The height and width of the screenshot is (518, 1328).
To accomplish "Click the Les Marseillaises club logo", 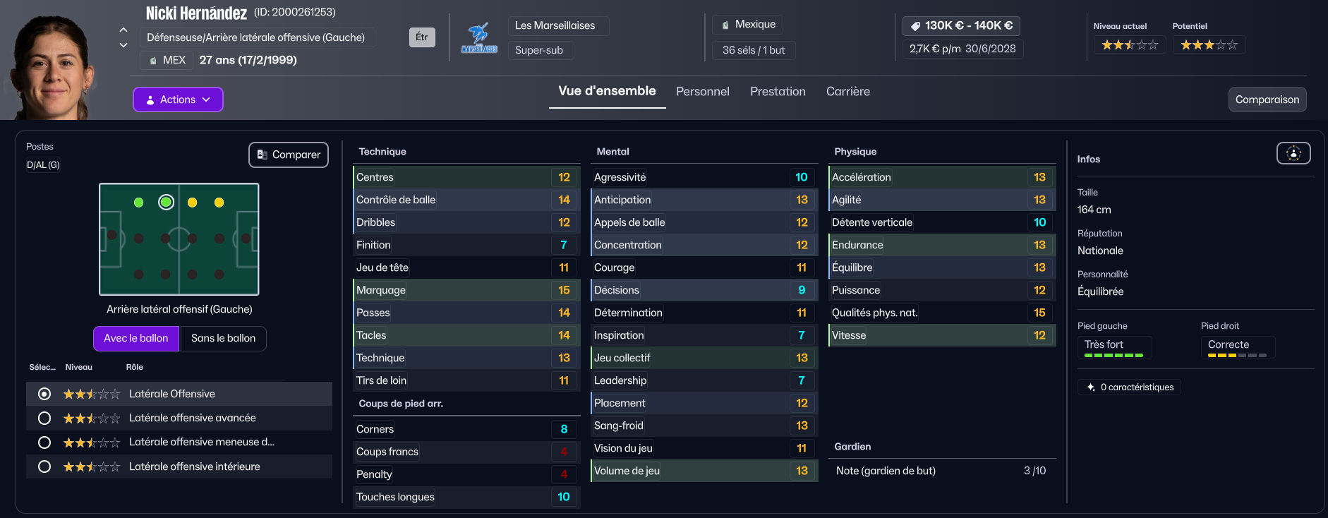I will (479, 38).
